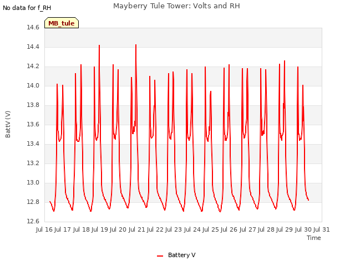Image resolution: width=355 pixels, height=266 pixels.
Task: Click the Jul 28 x-axis label
Action: pos(266,229)
